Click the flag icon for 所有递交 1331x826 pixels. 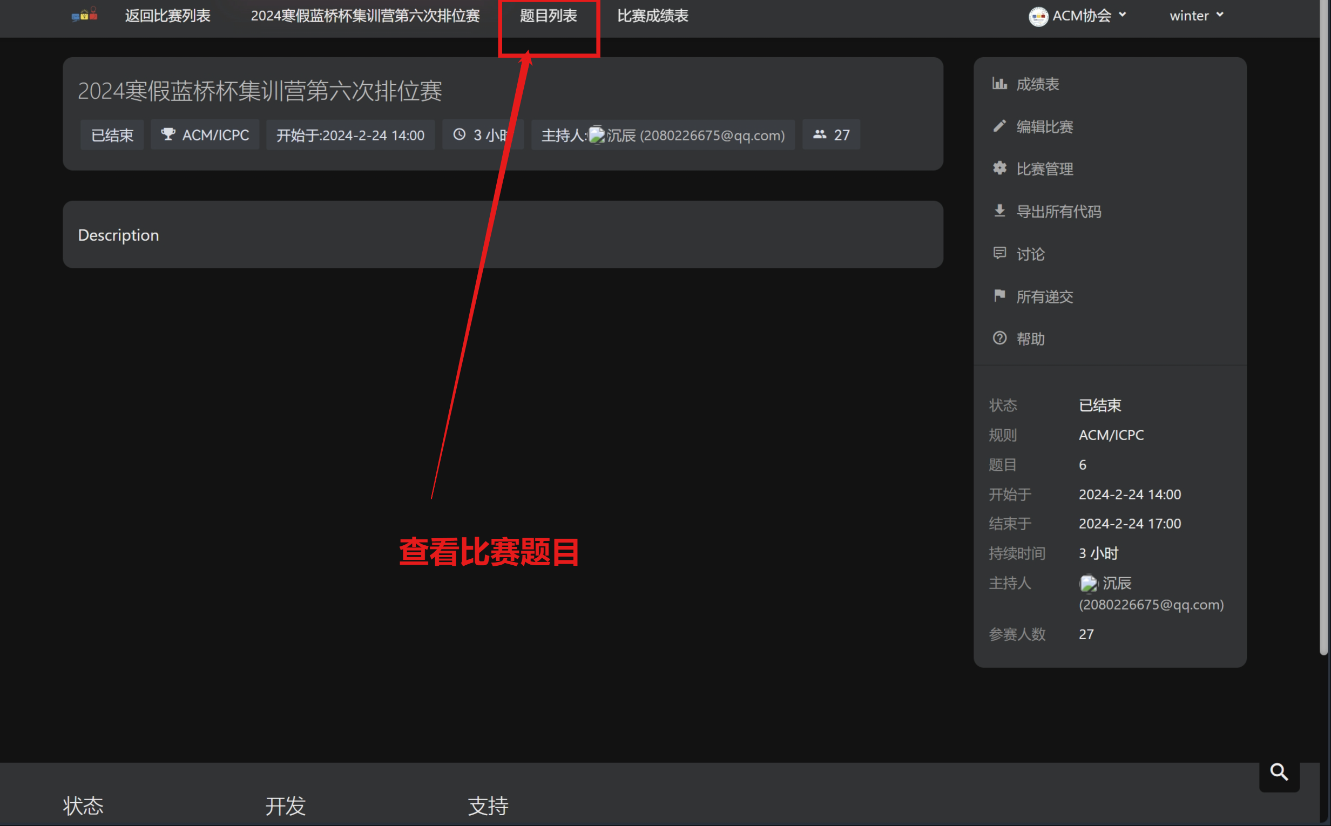click(x=999, y=295)
